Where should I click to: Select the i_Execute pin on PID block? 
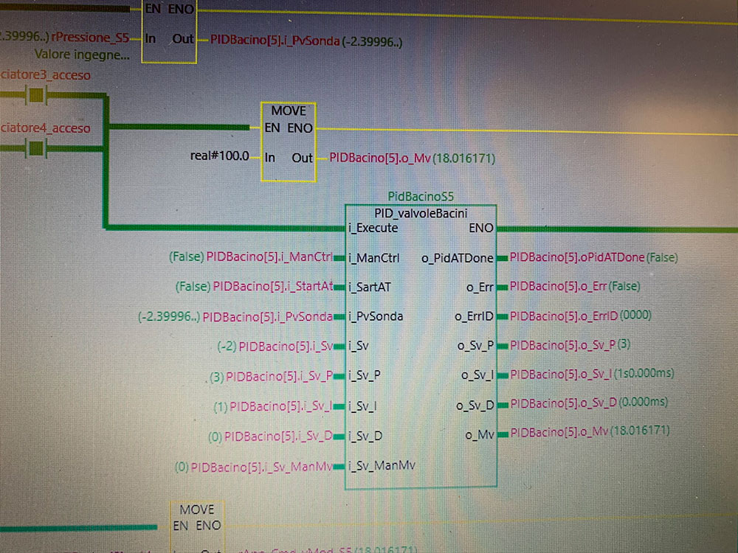[374, 229]
